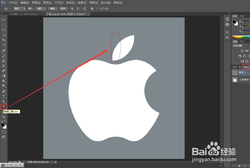The image size is (250, 168).
Task: Select the Rectangular Marquee tool
Action: tap(4, 25)
